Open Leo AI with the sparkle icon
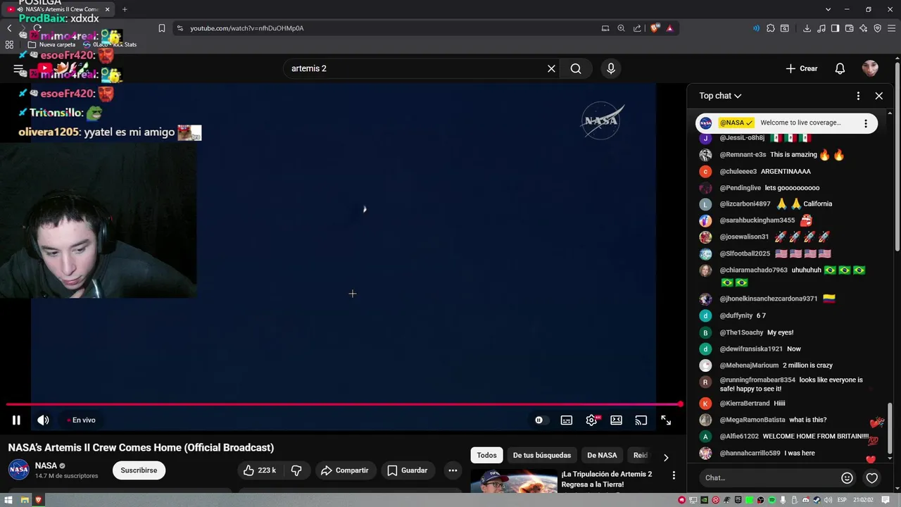 (864, 28)
